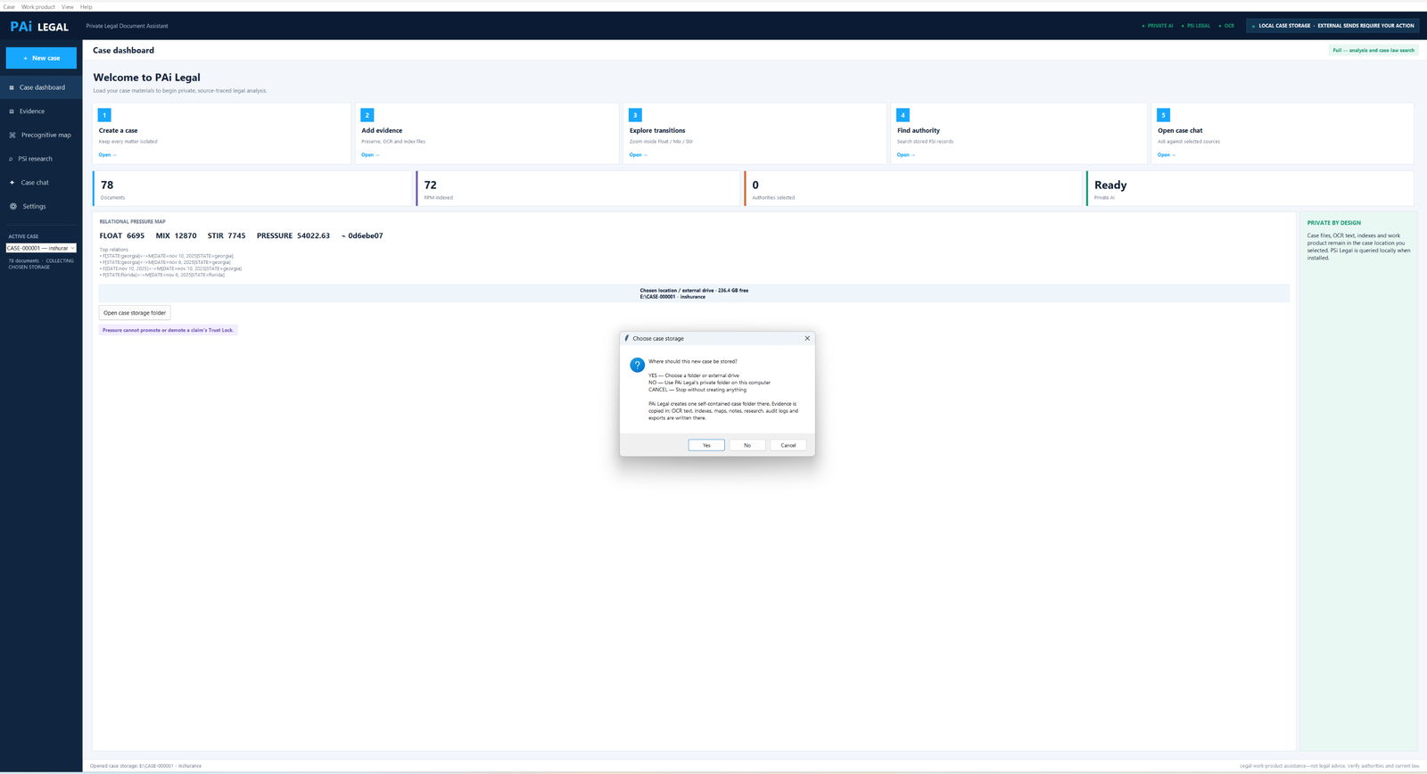Image resolution: width=1427 pixels, height=774 pixels.
Task: Start a New case
Action: 41,58
